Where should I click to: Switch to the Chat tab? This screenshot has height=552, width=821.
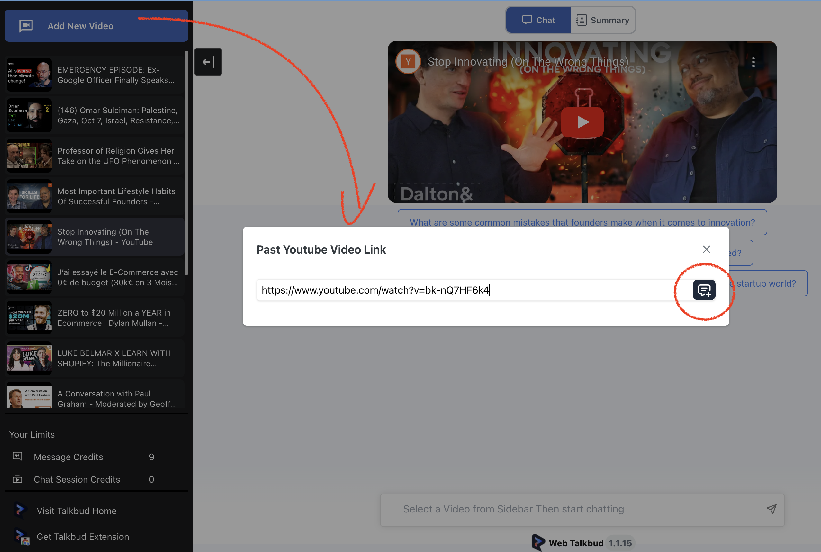pos(538,20)
